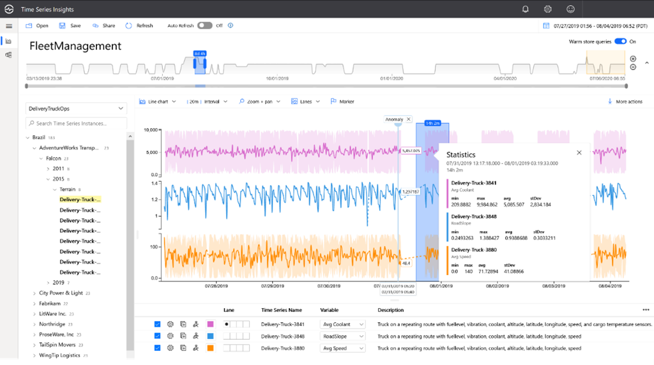Image resolution: width=654 pixels, height=365 pixels.
Task: Toggle the Auto Refresh switch
Action: pos(204,26)
